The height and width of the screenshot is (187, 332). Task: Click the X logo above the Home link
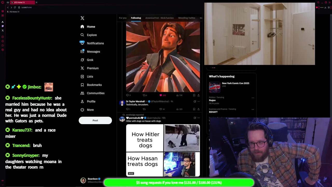(82, 18)
